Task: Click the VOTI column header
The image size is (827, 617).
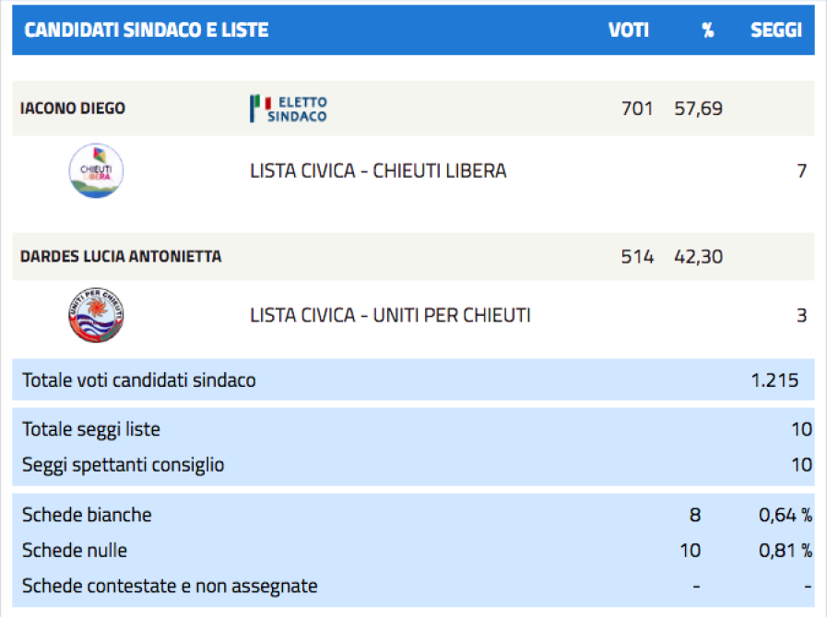Action: [x=629, y=30]
